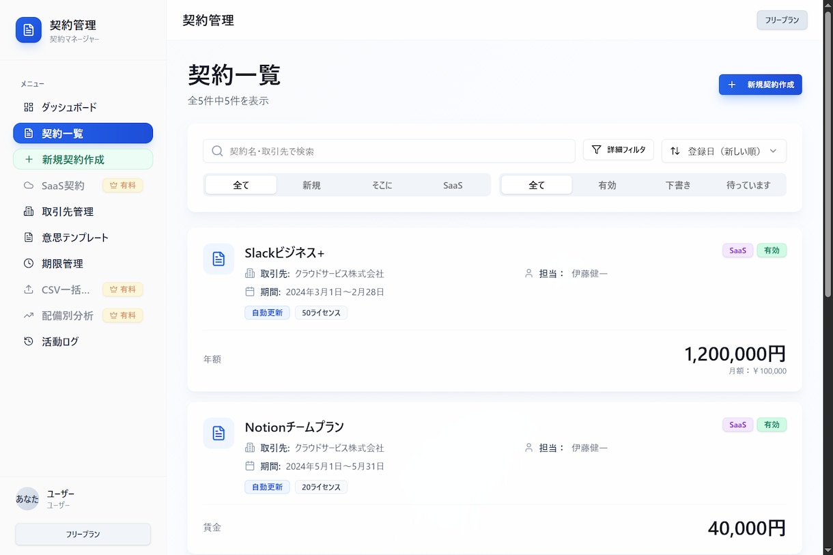Select the SaaS contract type filter
Viewport: 833px width, 555px height.
tap(453, 185)
